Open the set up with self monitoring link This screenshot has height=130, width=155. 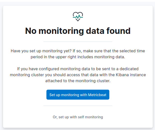78,117
